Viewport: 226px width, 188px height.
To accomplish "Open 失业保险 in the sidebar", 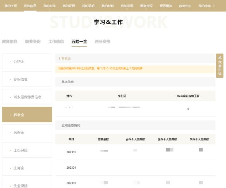I will coord(27,183).
